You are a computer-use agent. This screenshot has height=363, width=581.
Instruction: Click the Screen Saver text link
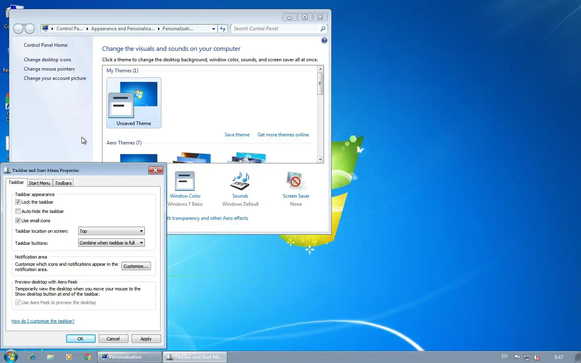[x=296, y=196]
